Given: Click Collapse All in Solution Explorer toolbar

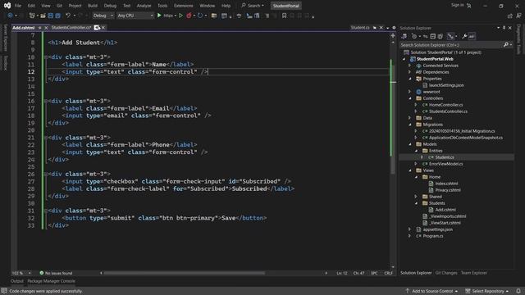Looking at the screenshot, I should pyautogui.click(x=433, y=36).
